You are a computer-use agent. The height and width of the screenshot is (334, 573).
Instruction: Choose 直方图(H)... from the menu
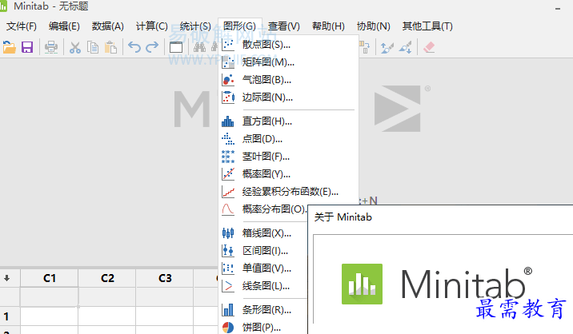pos(289,121)
